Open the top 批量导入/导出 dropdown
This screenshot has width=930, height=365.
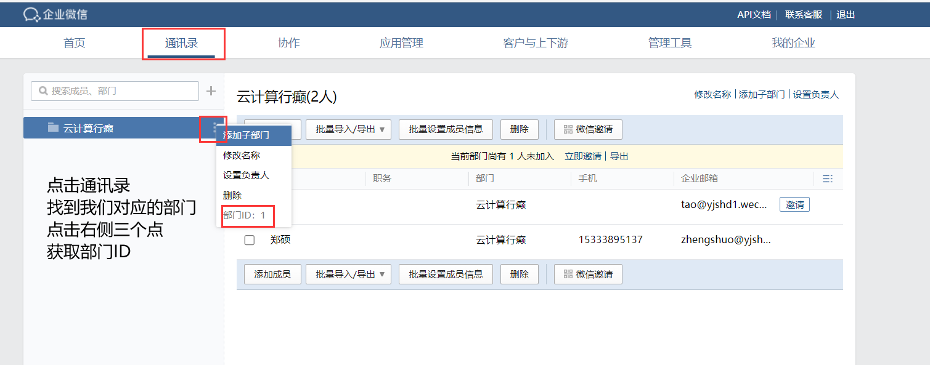(348, 129)
